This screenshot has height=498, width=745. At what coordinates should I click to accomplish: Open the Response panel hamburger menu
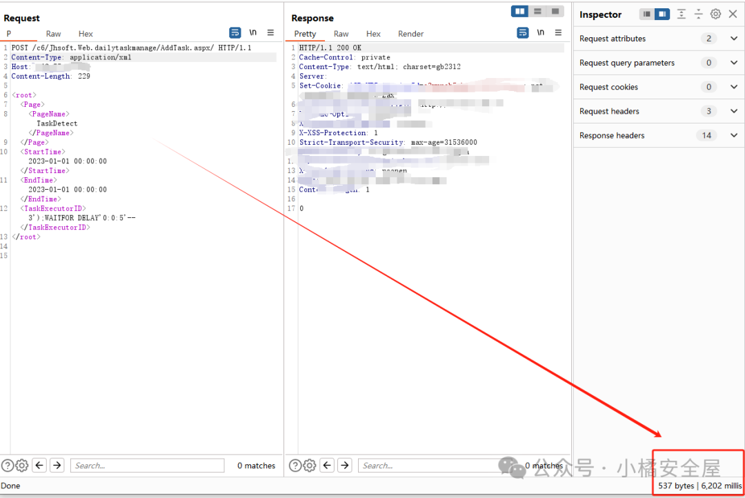click(x=558, y=32)
